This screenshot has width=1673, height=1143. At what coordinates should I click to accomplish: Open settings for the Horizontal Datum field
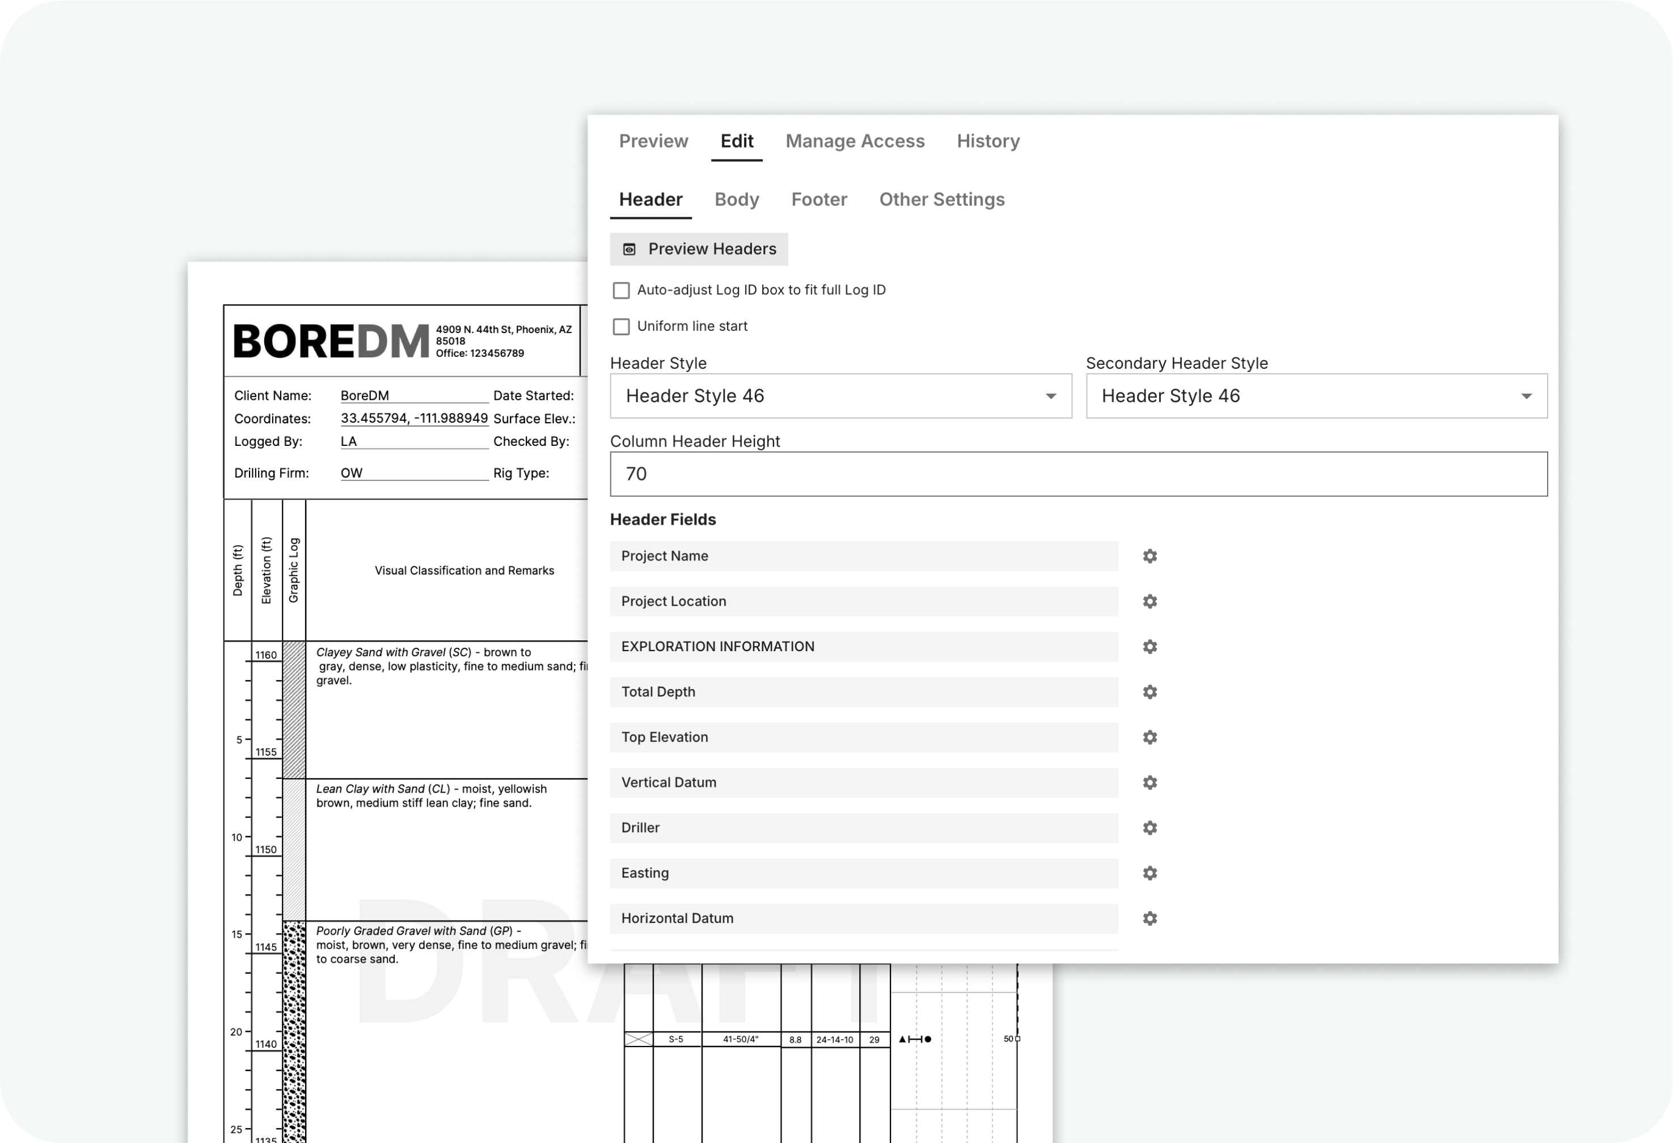[x=1150, y=918]
